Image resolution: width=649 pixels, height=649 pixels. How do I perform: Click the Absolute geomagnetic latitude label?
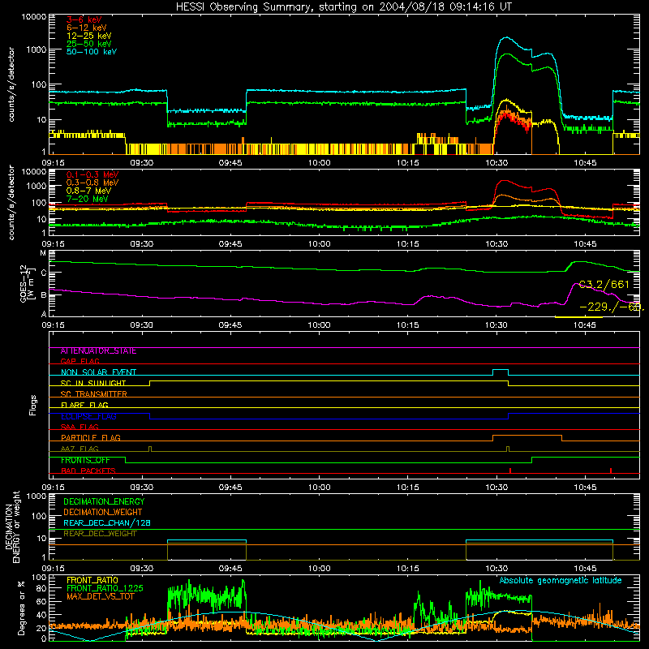pos(561,581)
